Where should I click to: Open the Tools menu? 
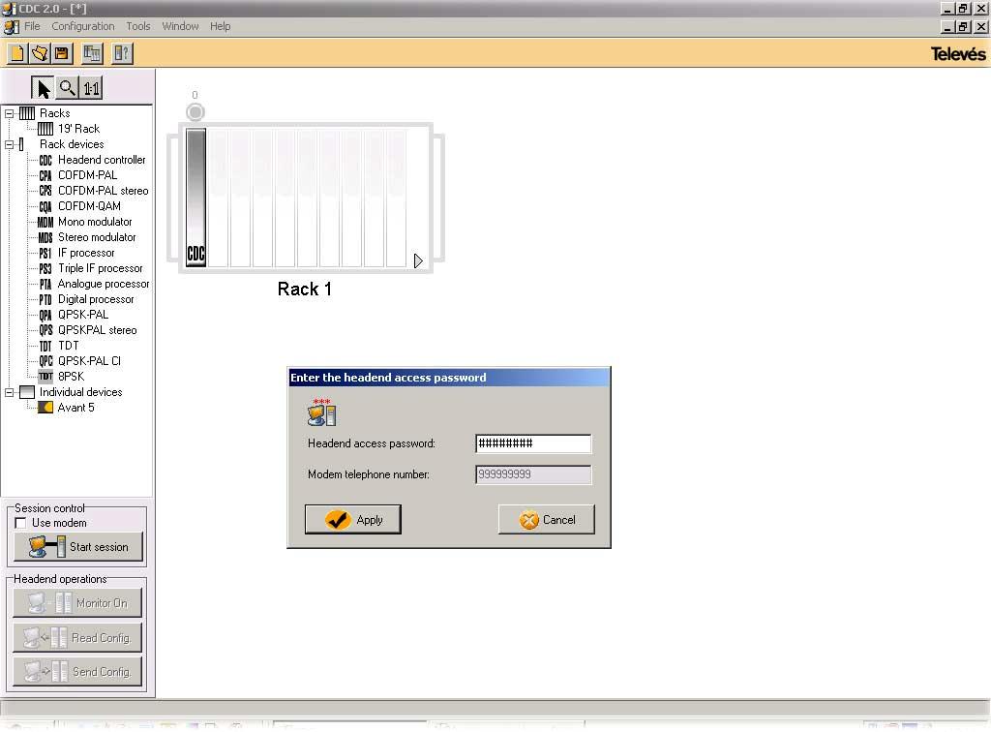click(137, 26)
